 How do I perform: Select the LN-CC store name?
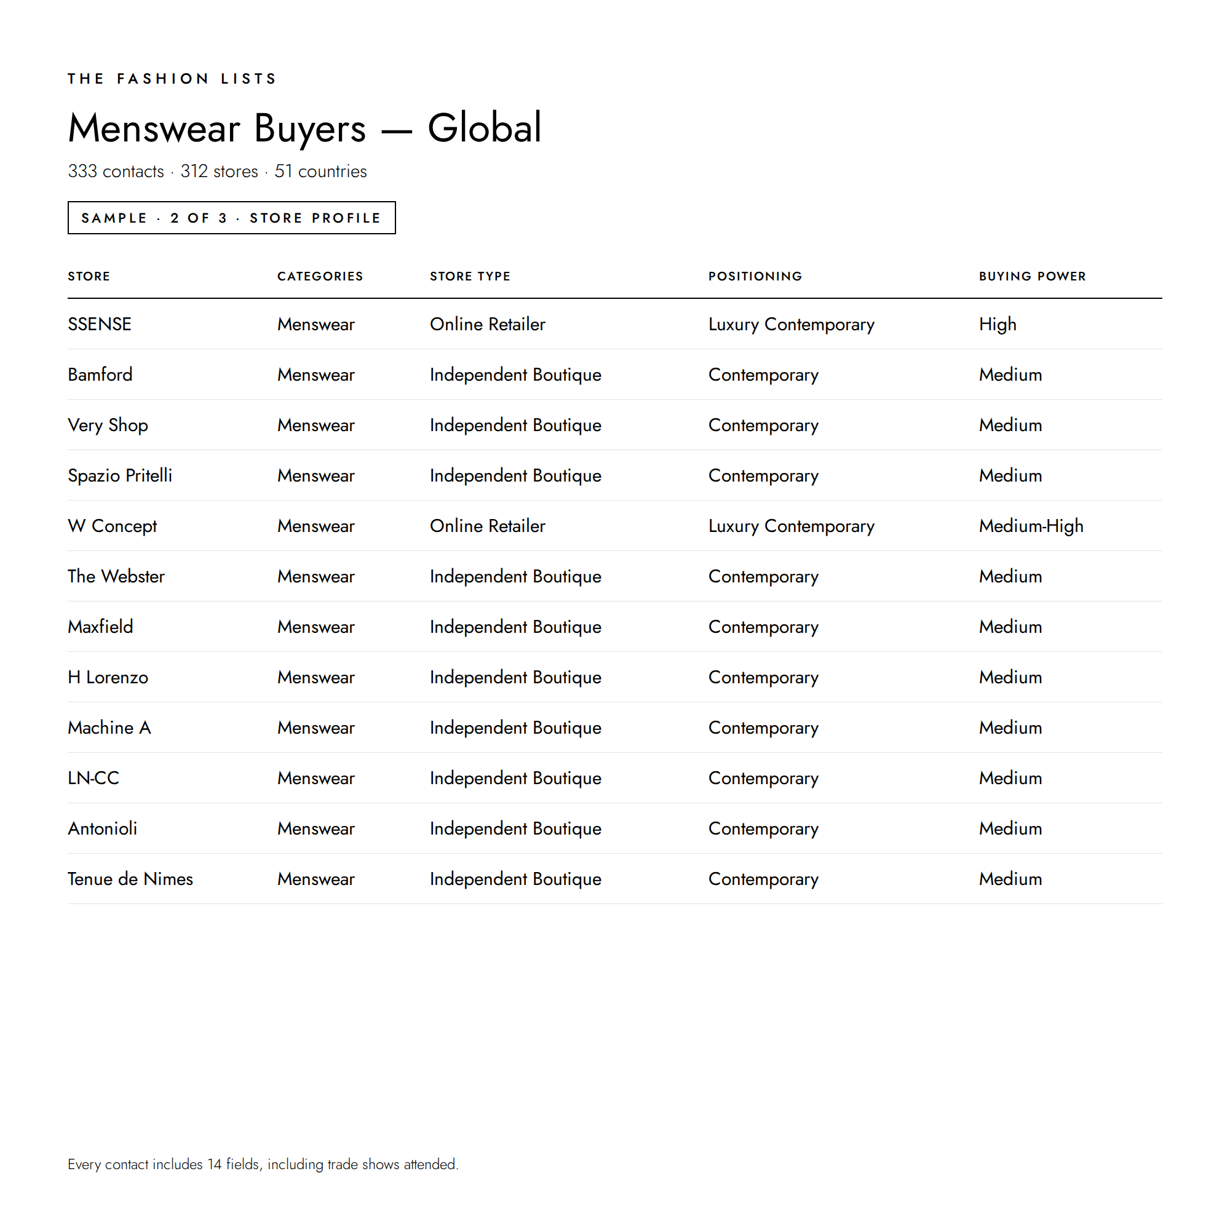(93, 778)
